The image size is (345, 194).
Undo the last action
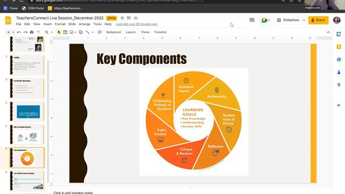pos(19,32)
